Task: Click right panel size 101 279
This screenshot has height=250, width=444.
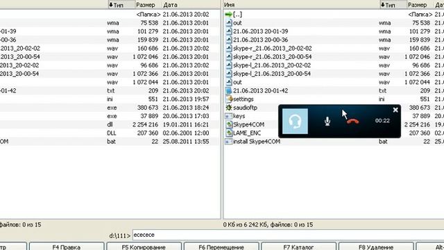Action: 419,31
